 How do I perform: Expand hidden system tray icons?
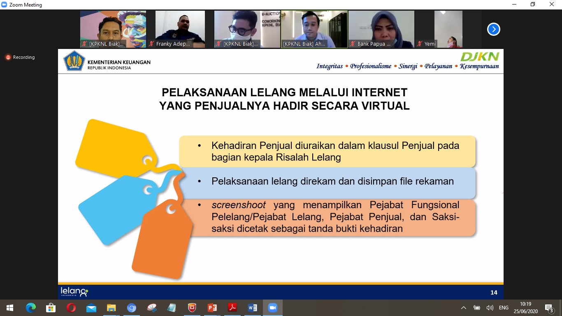point(464,308)
